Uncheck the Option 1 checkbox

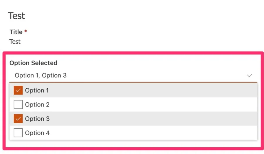click(x=18, y=90)
